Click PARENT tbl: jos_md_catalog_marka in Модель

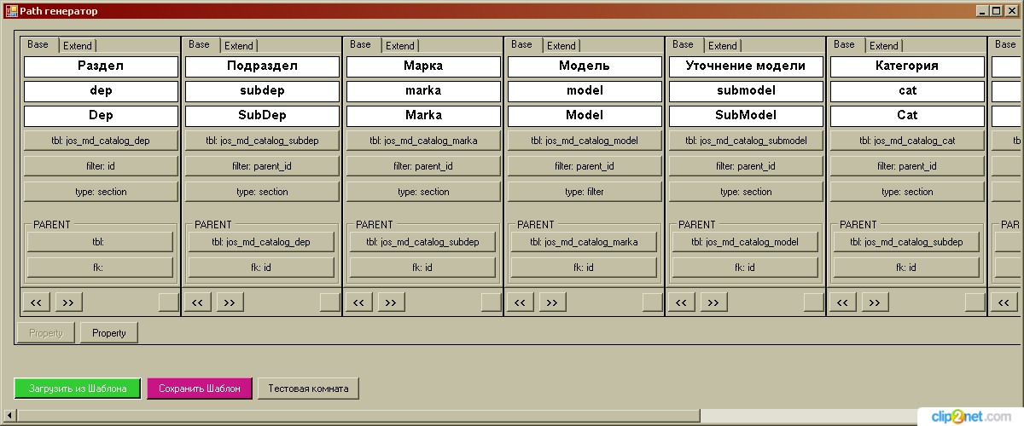(584, 242)
